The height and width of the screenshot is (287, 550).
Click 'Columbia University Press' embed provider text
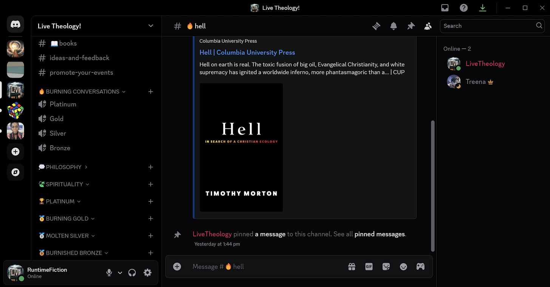228,41
